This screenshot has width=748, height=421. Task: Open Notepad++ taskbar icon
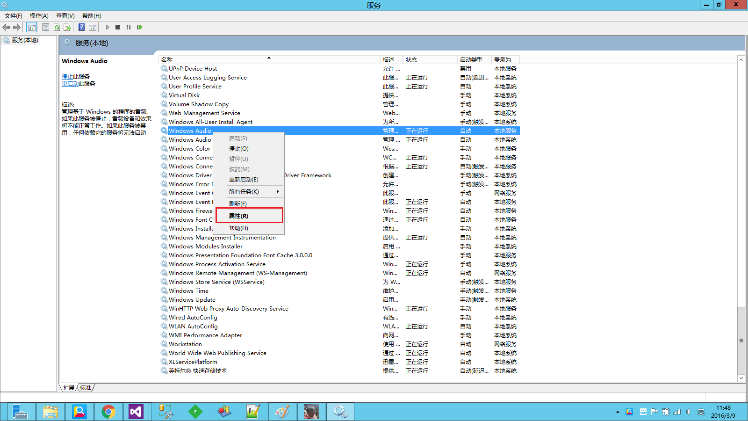click(253, 412)
